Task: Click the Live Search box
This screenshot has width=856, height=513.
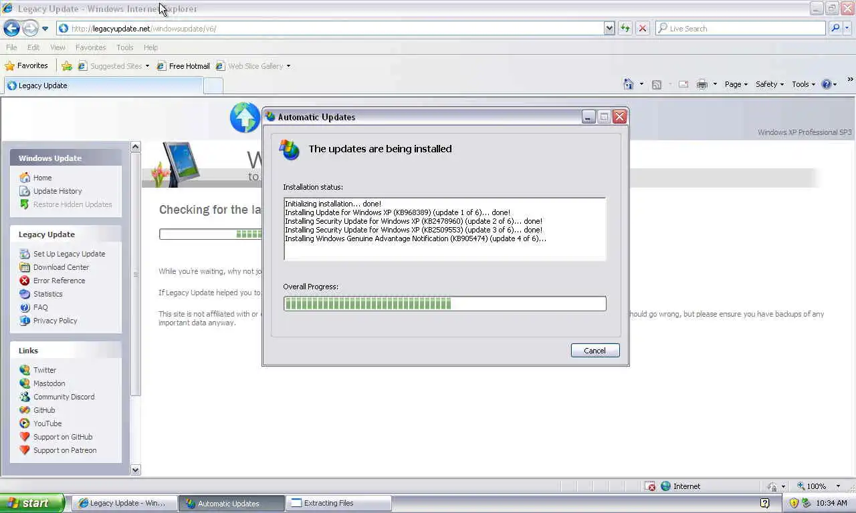Action: coord(740,28)
